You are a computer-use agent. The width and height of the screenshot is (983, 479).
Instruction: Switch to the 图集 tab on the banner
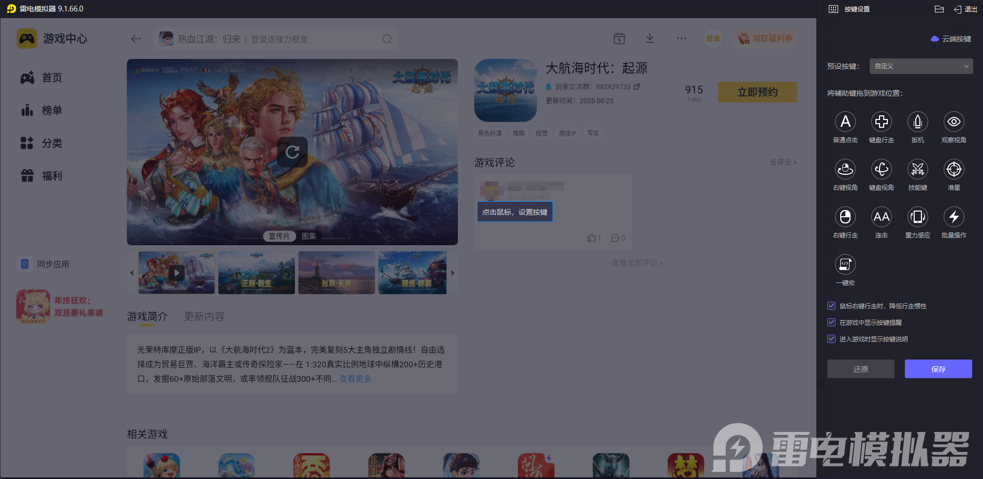click(309, 236)
